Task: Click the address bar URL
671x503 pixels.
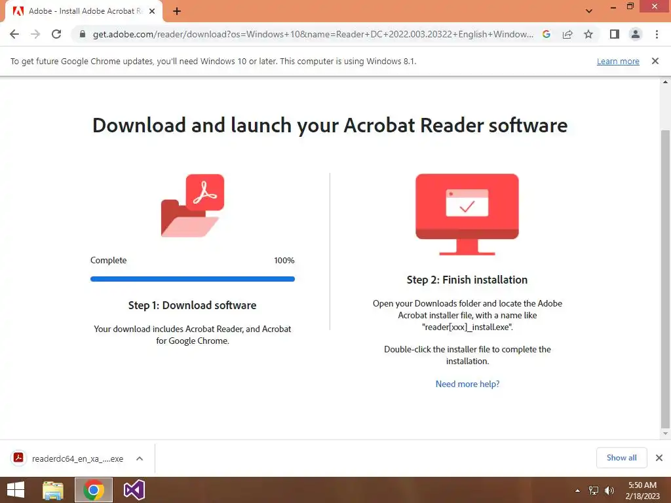Action: click(313, 34)
